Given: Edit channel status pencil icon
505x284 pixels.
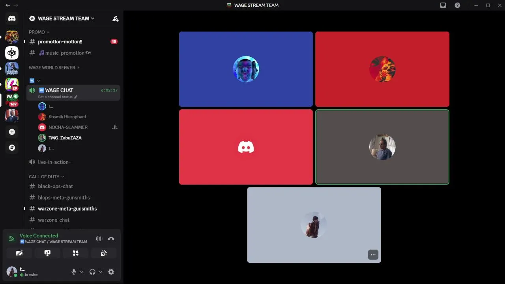Looking at the screenshot, I should click(x=76, y=97).
